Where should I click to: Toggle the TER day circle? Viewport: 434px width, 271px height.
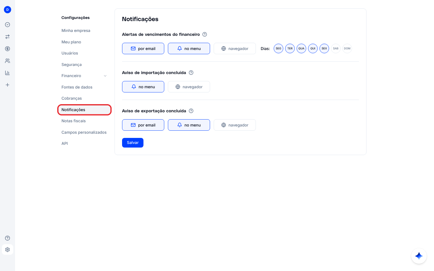coord(290,48)
